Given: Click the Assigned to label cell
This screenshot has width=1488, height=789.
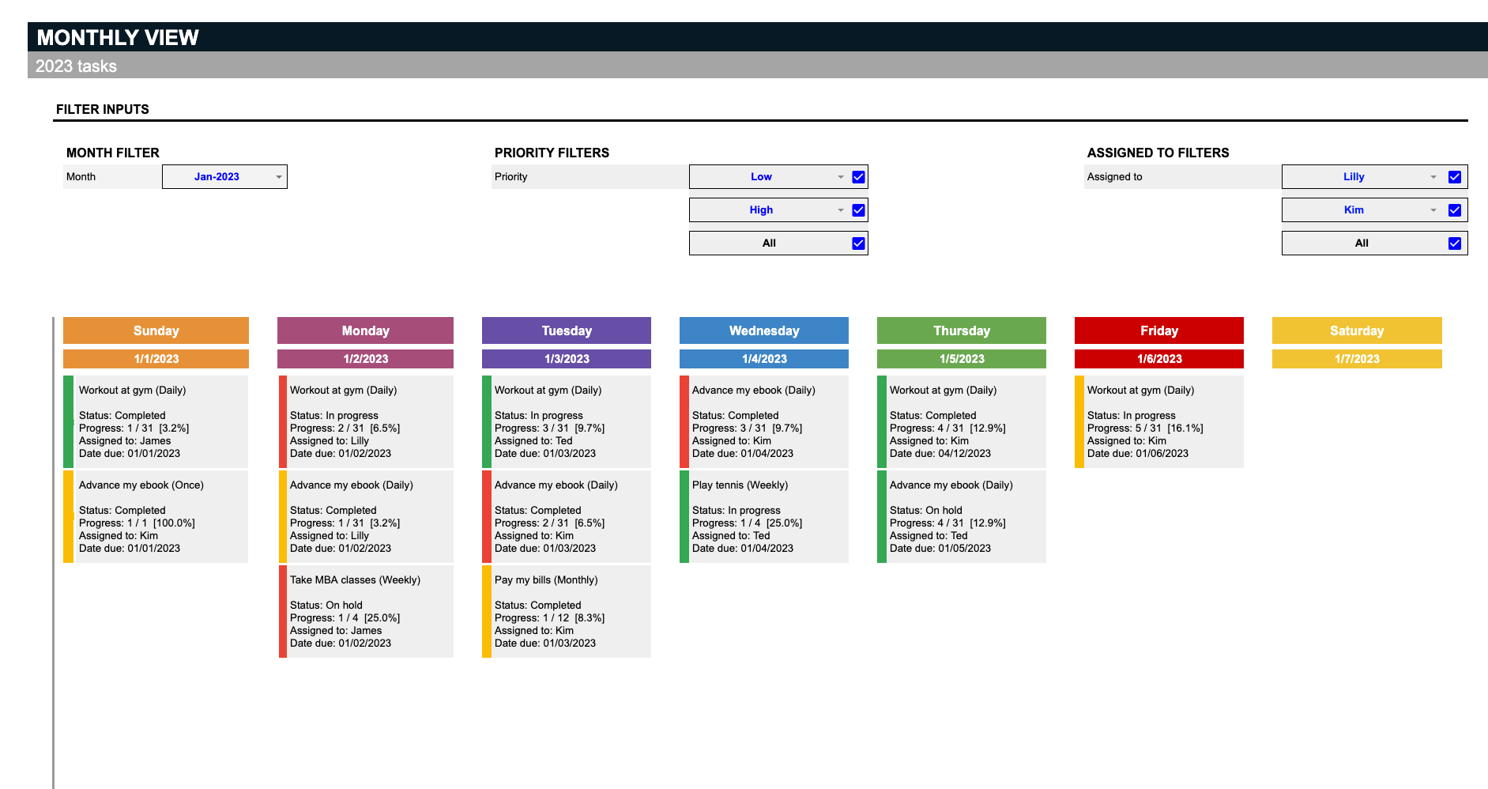Looking at the screenshot, I should click(x=1183, y=176).
